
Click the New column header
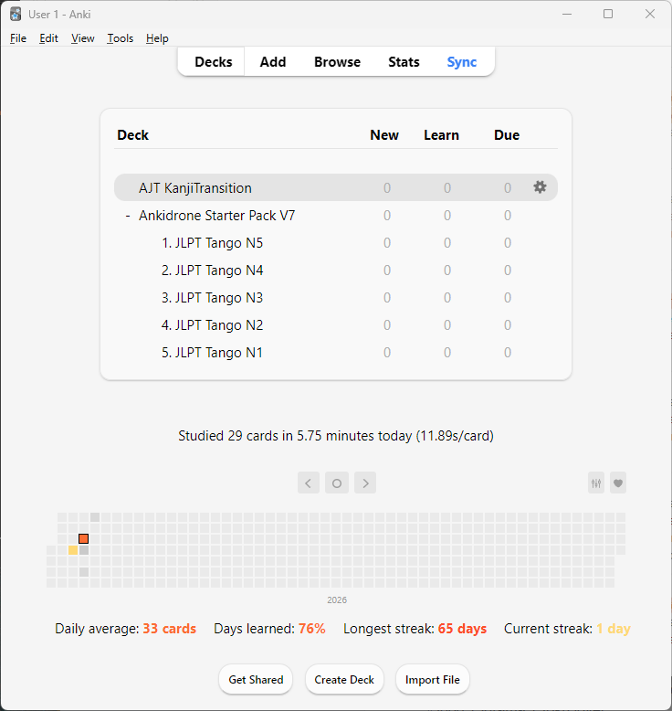click(384, 135)
